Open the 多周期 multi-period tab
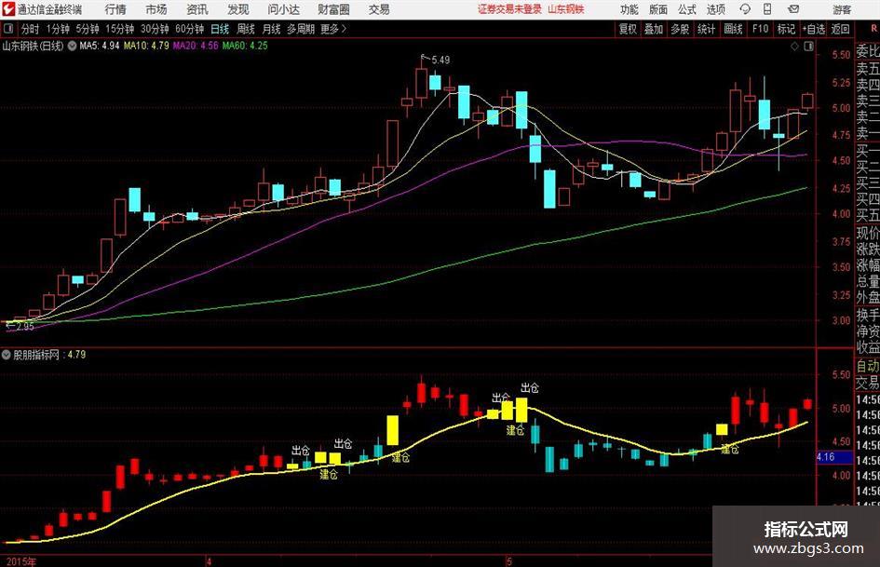This screenshot has height=567, width=880. coord(301,29)
